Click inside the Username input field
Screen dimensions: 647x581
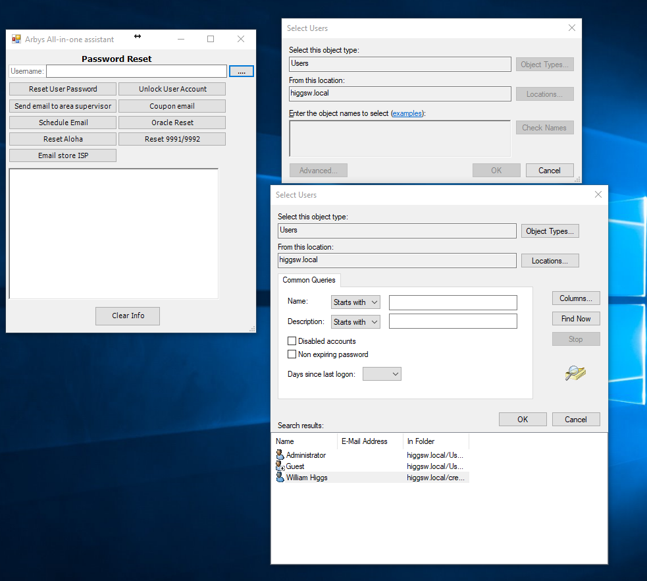point(137,71)
